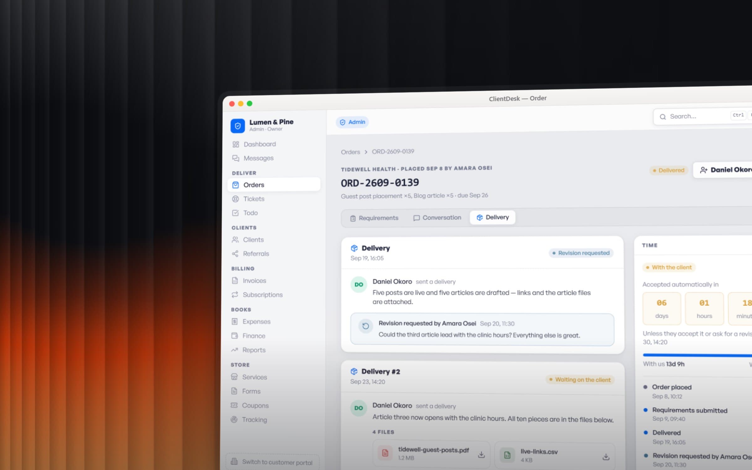Viewport: 752px width, 470px height.
Task: Select the Delivery tab
Action: (493, 217)
